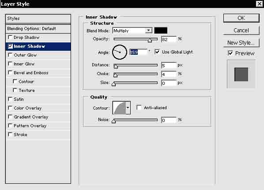Toggle the Preview checkbox
The image size is (264, 190).
coord(230,53)
